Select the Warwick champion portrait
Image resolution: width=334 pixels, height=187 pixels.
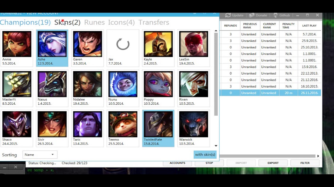click(194, 124)
